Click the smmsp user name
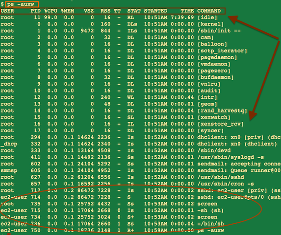 (x=9, y=170)
